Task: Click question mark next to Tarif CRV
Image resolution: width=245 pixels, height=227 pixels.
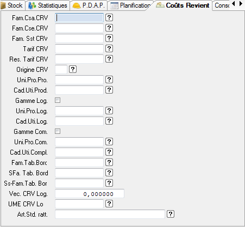Action: tap(109, 48)
